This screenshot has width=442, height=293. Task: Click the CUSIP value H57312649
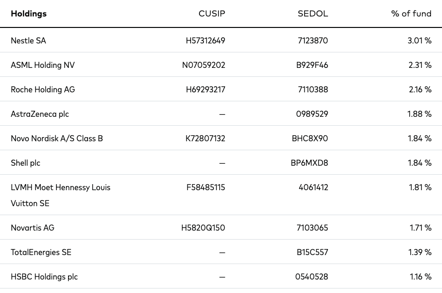[205, 40]
